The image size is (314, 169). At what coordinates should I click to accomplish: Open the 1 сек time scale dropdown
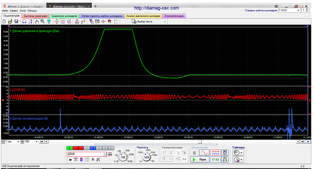[18, 142]
